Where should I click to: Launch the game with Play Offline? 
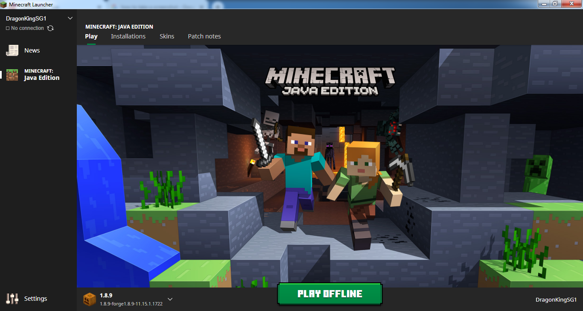pyautogui.click(x=330, y=294)
